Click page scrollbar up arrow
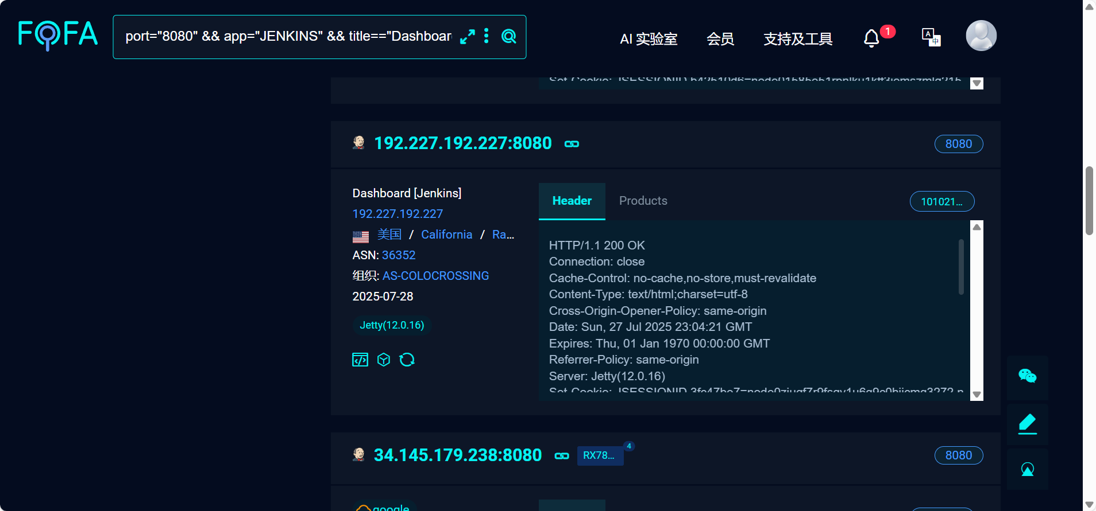Screen dimensions: 1096x511 (1089, 7)
